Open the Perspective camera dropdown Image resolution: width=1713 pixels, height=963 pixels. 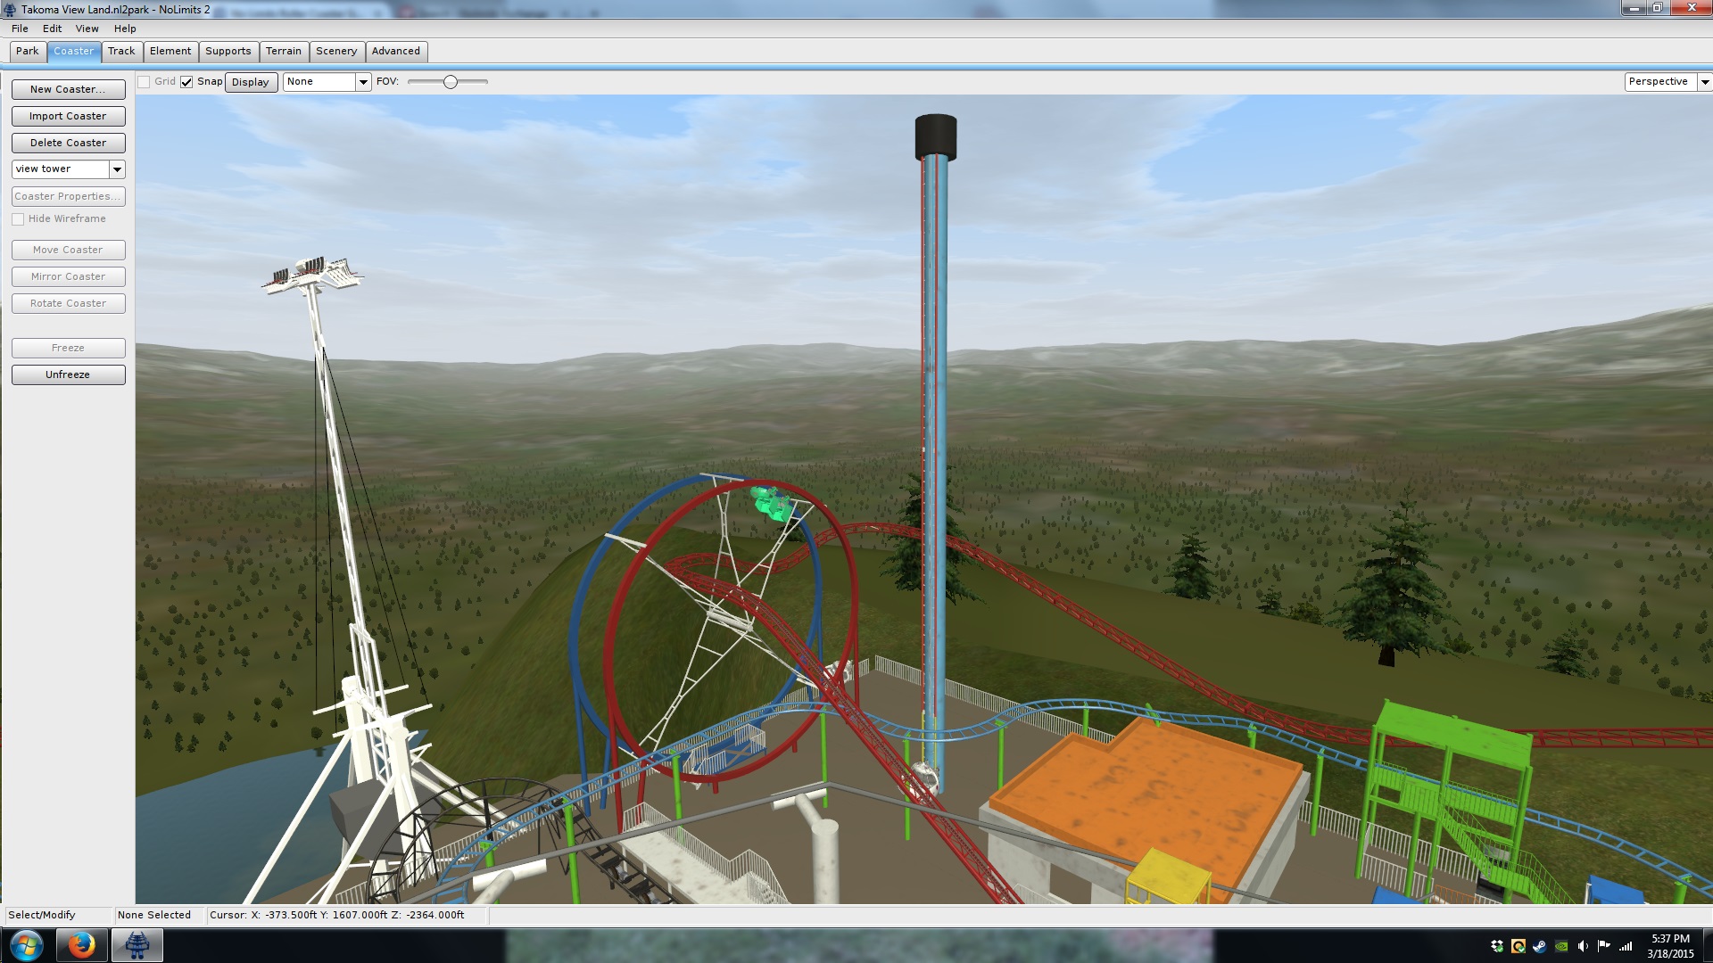pyautogui.click(x=1703, y=82)
